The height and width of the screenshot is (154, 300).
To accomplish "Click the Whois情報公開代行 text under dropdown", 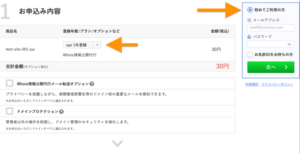I will pyautogui.click(x=80, y=55).
